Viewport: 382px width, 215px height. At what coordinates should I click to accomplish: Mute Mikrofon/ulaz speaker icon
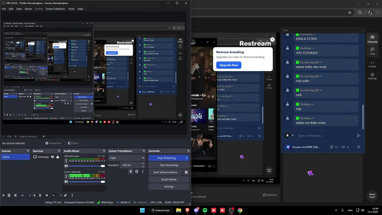tap(66, 166)
